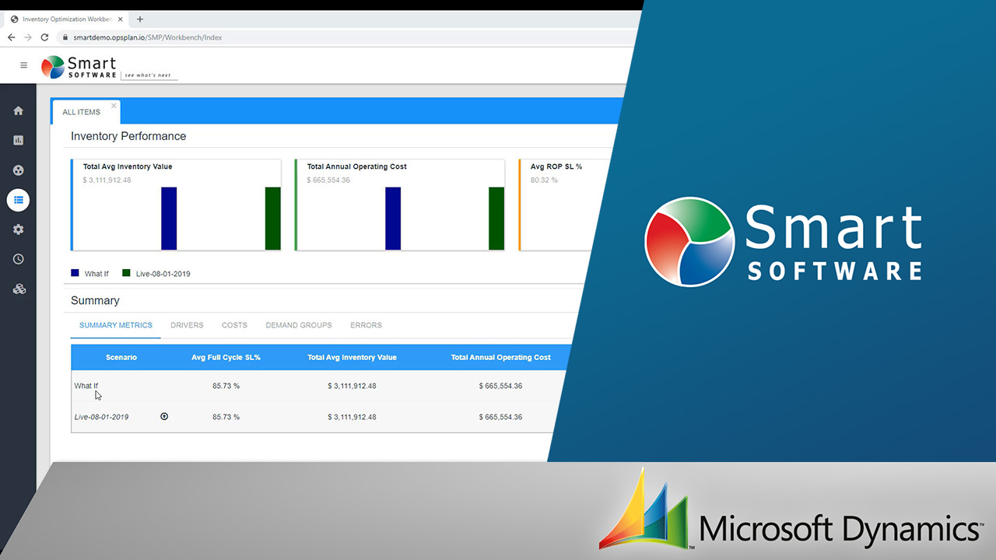The image size is (996, 560).
Task: Click the browser forward arrow
Action: pyautogui.click(x=28, y=37)
